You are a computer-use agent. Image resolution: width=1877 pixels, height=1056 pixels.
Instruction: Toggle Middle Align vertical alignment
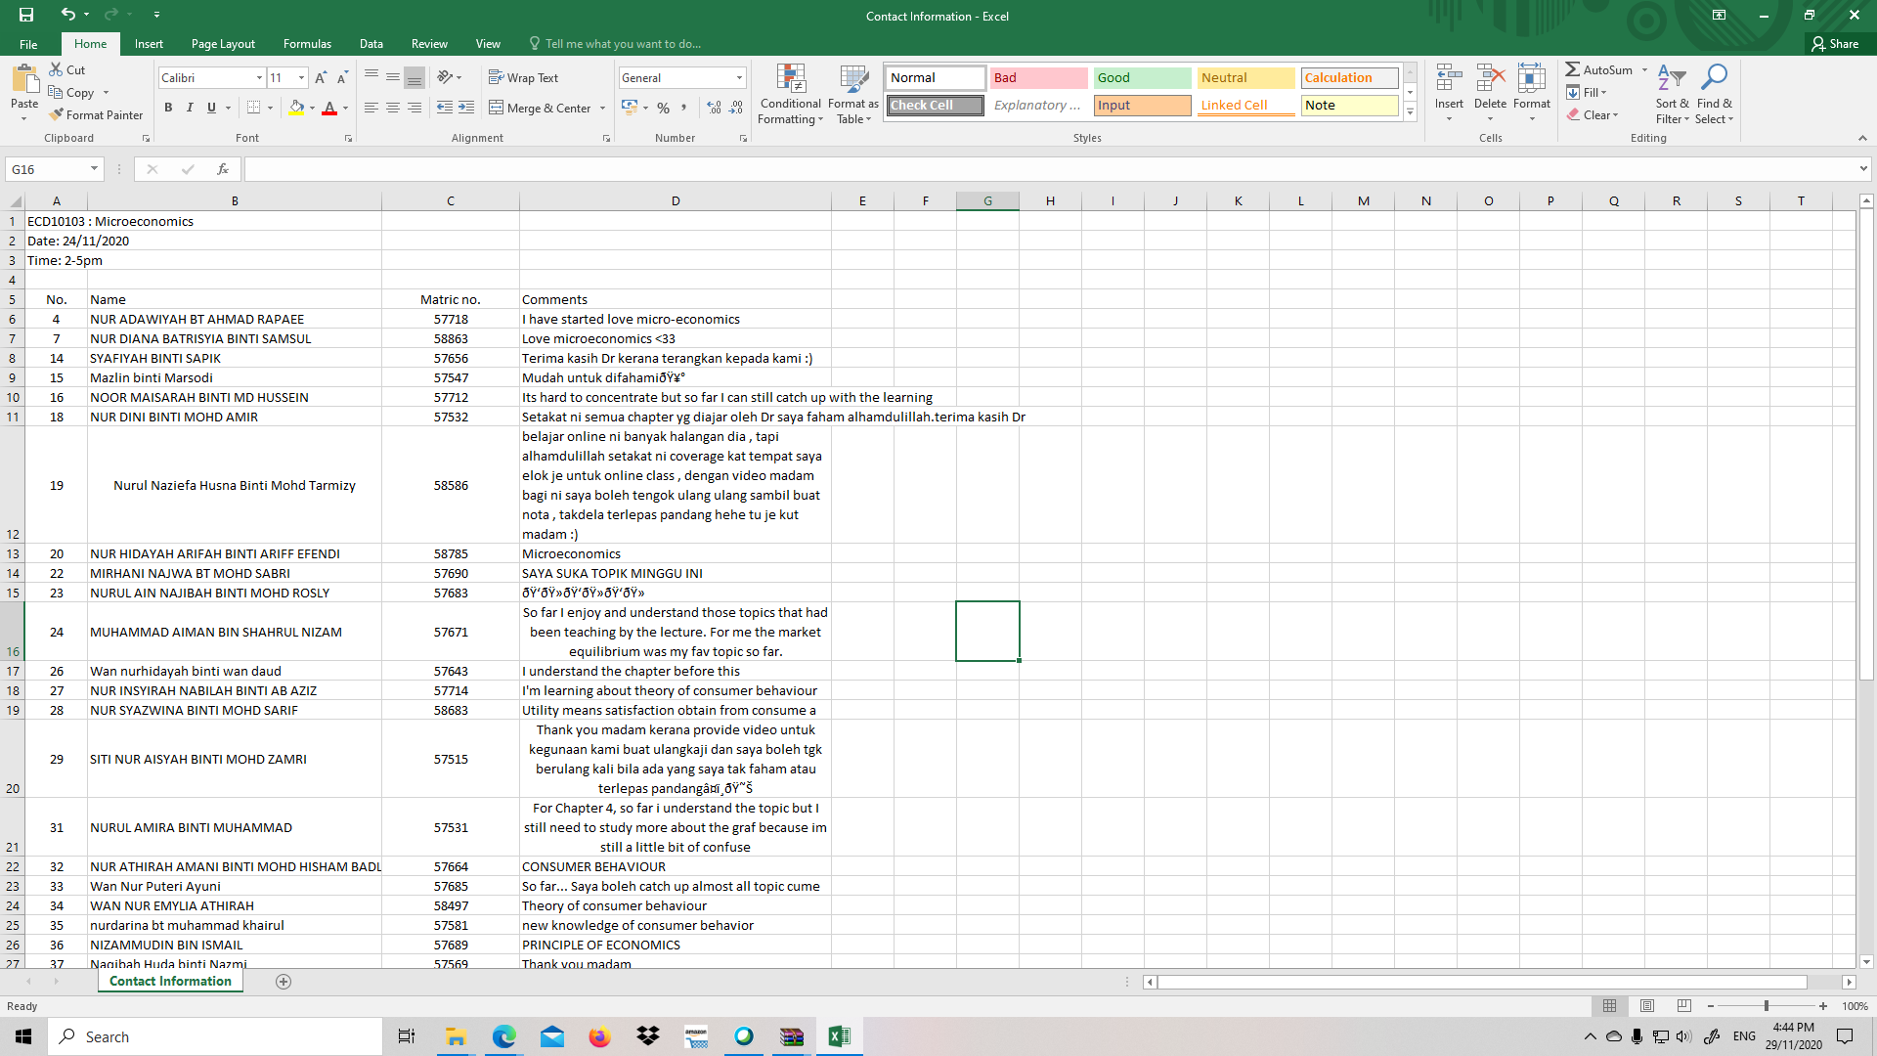click(392, 77)
